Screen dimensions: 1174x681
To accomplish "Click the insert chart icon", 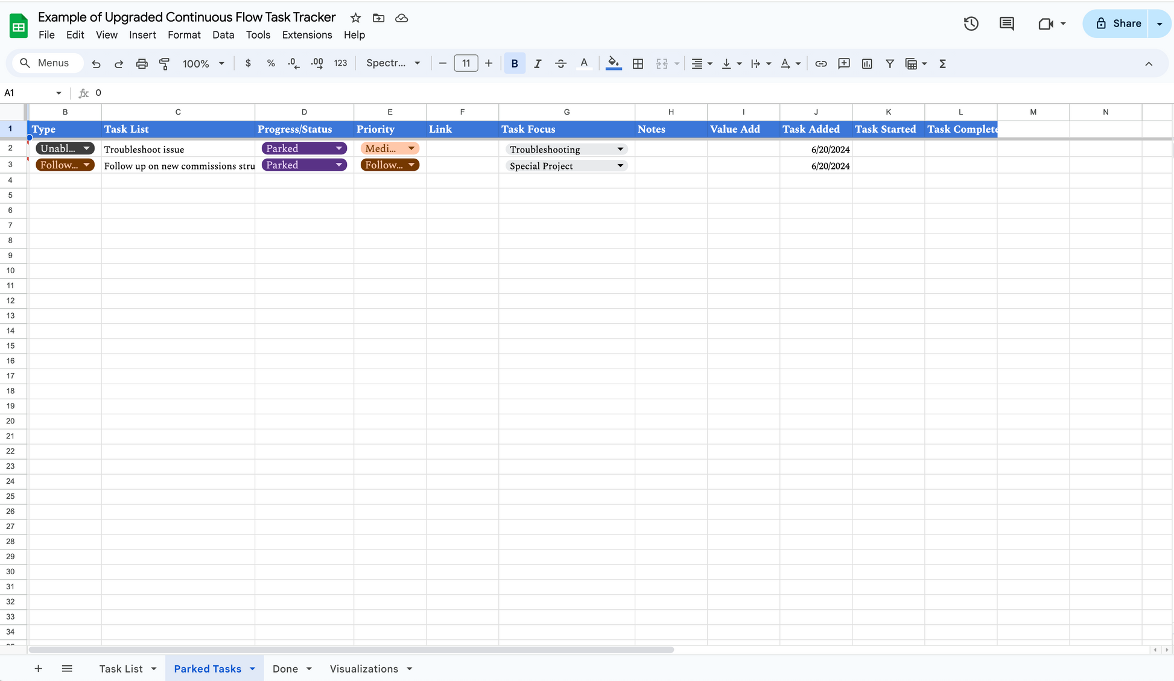I will pos(867,63).
